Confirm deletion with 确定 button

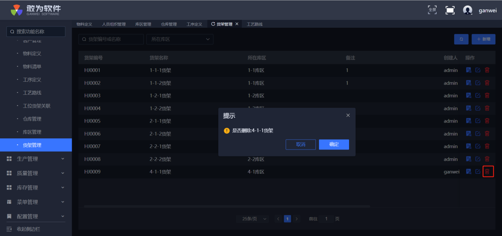334,144
